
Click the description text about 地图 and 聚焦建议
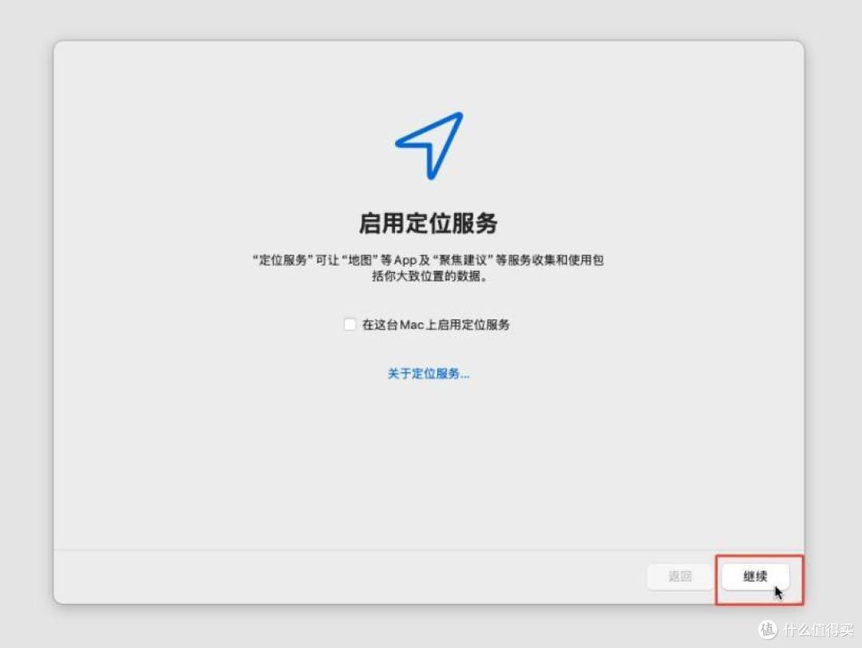(x=429, y=268)
